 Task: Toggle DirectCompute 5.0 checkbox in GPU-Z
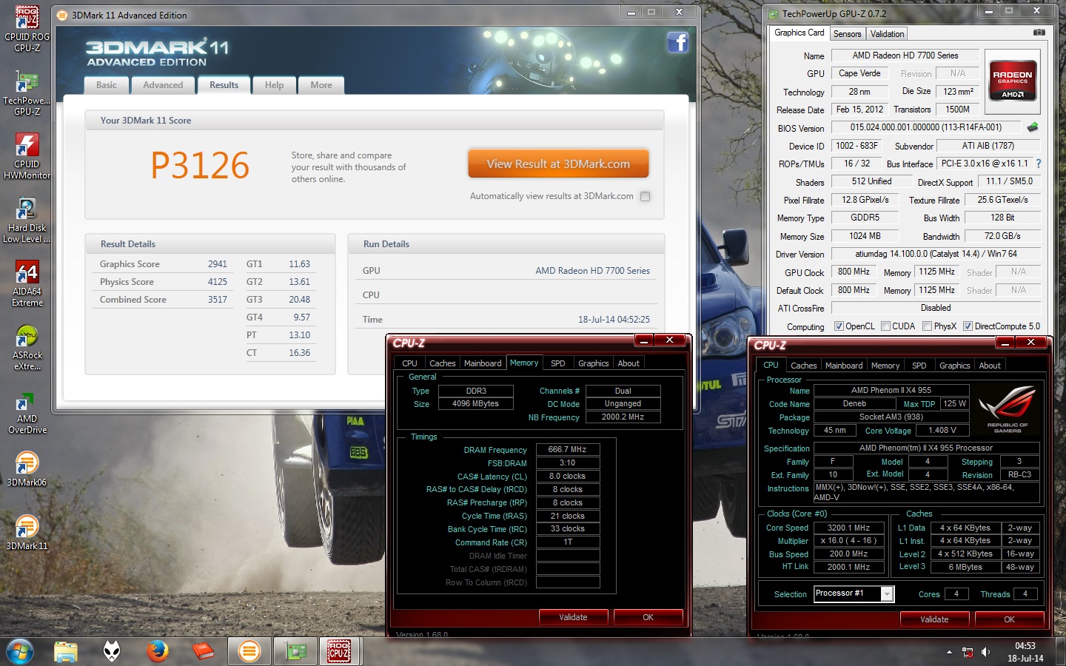tap(968, 326)
